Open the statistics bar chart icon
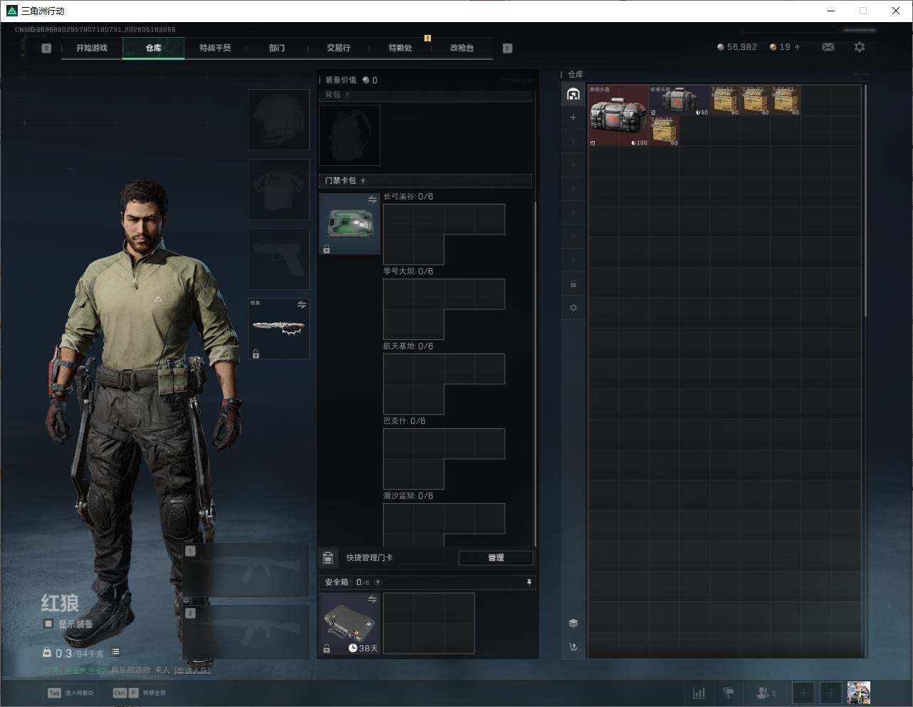The width and height of the screenshot is (913, 707). pos(699,693)
